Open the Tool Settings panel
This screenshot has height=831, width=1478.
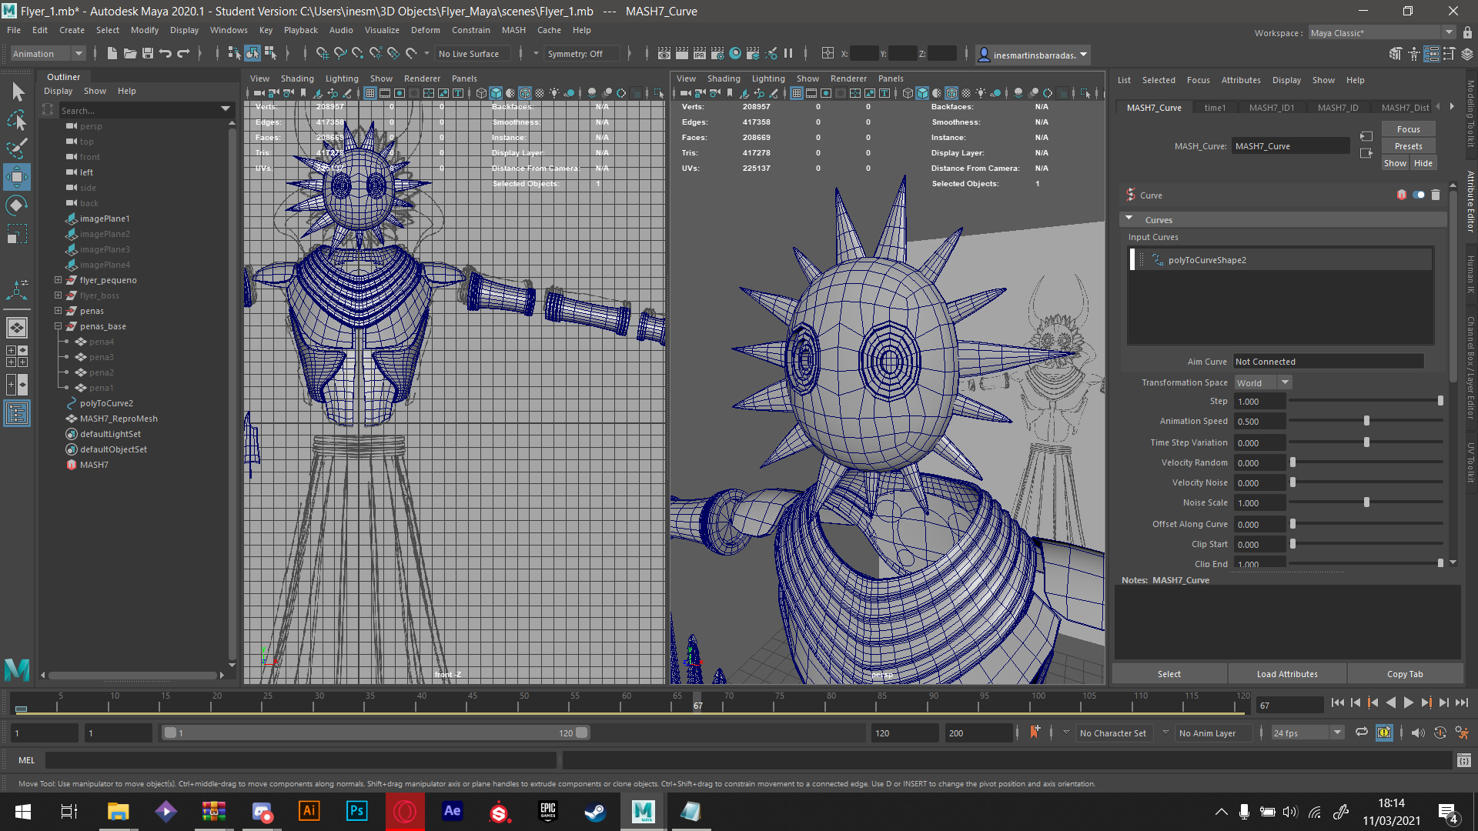coord(1450,54)
